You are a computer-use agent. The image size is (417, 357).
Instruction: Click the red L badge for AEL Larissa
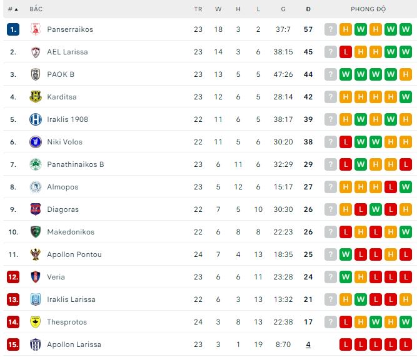click(346, 52)
